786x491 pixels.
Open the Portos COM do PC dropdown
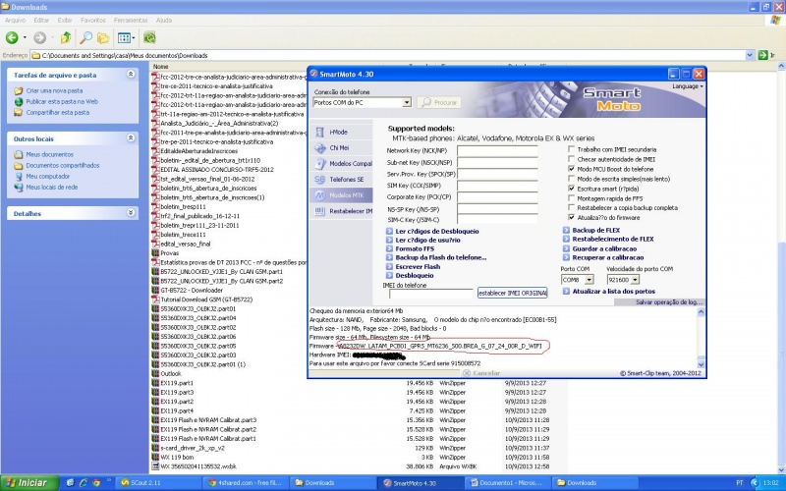(x=407, y=102)
